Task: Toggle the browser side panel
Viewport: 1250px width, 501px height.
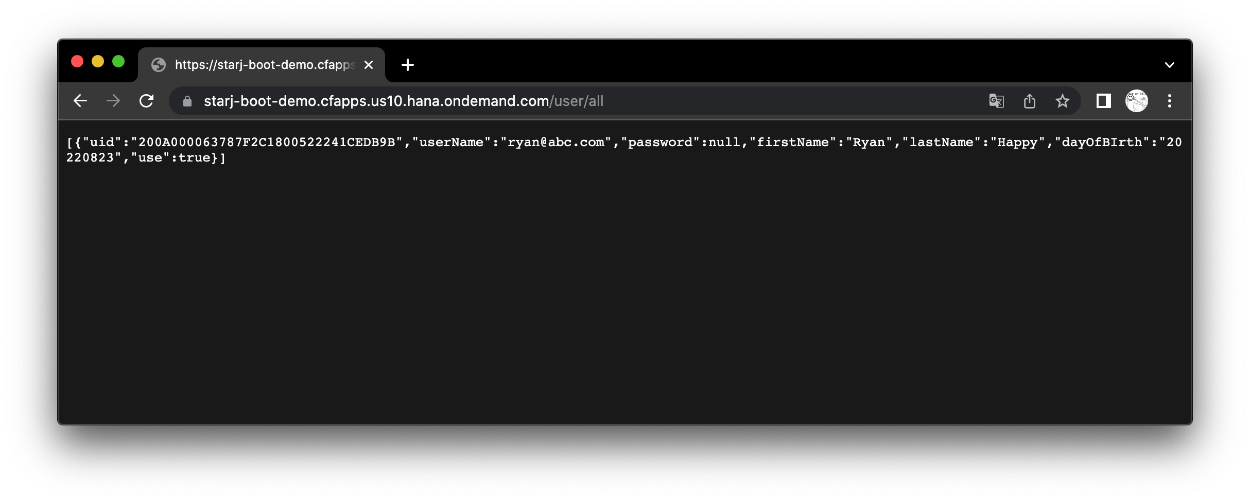Action: pos(1103,101)
